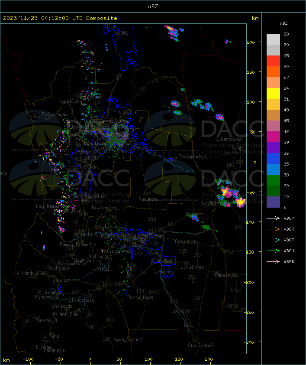Pick the dark green 10-20 dBZ swatch
This screenshot has height=365, width=306.
273,191
